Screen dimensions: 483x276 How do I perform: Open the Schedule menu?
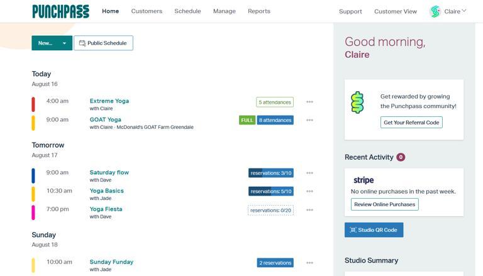point(187,11)
